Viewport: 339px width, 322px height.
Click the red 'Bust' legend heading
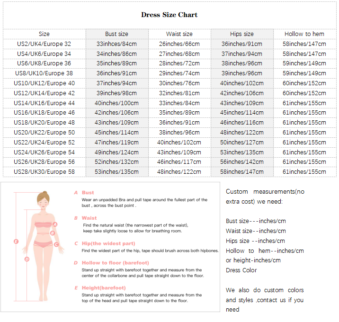click(88, 193)
